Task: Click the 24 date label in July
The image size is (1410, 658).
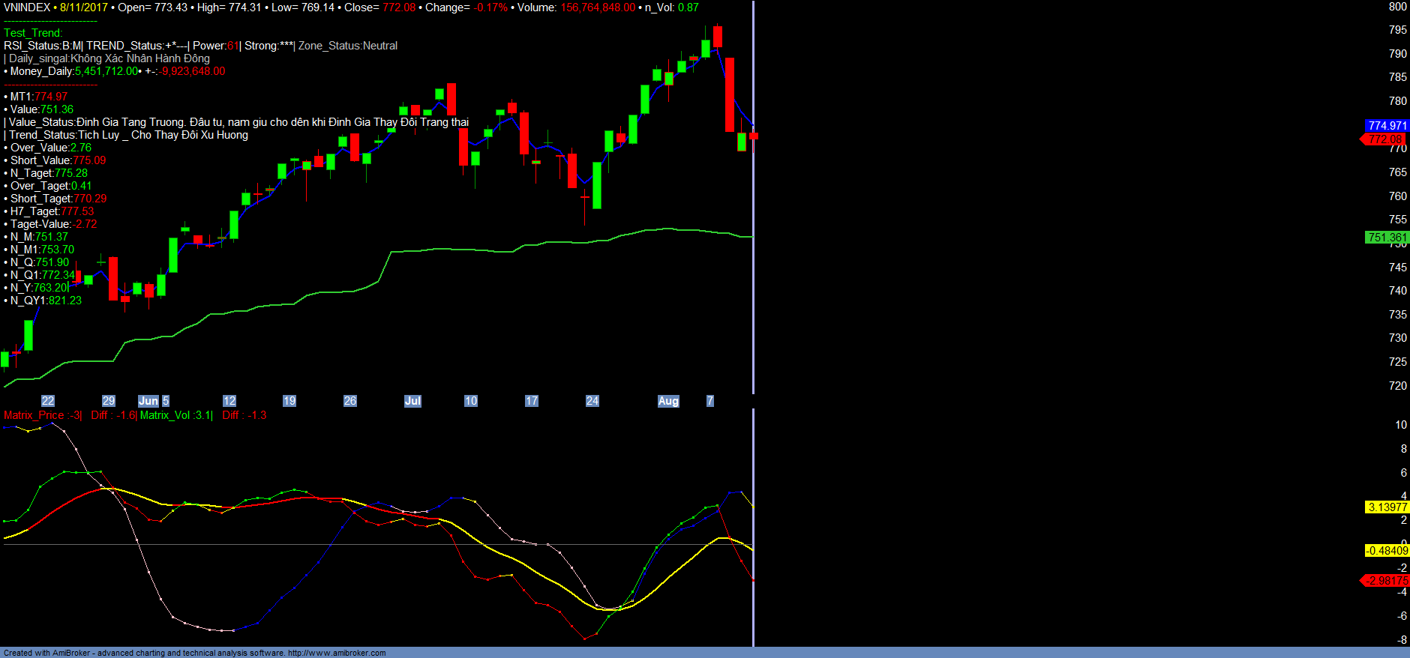Action: 592,401
